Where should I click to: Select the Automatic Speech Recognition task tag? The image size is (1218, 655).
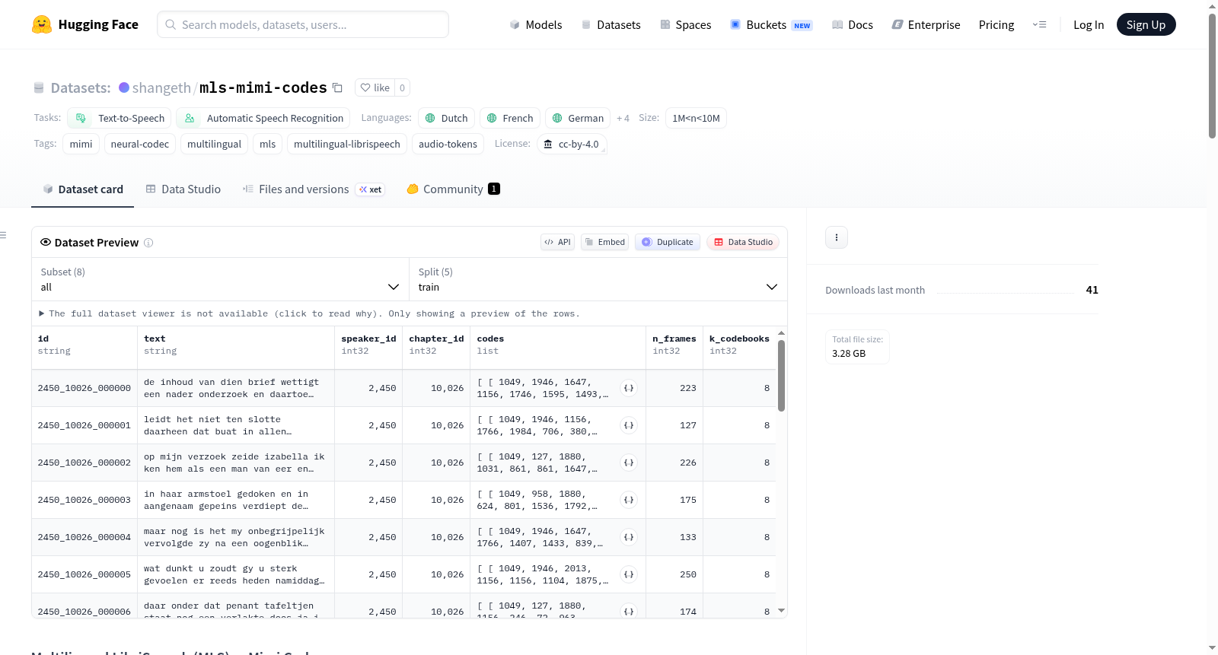(x=263, y=118)
